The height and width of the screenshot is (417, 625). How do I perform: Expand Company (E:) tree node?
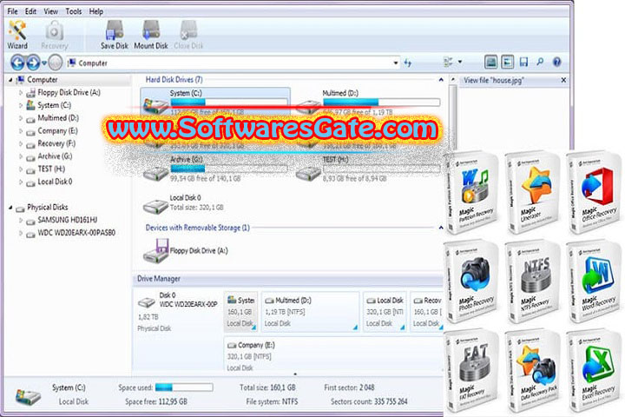[21, 131]
